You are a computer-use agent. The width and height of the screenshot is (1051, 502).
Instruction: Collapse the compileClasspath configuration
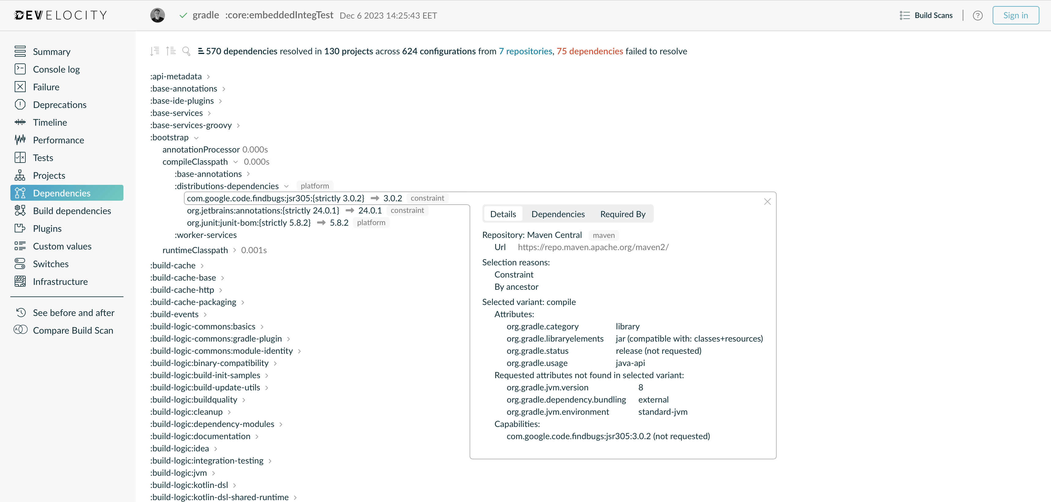point(236,162)
